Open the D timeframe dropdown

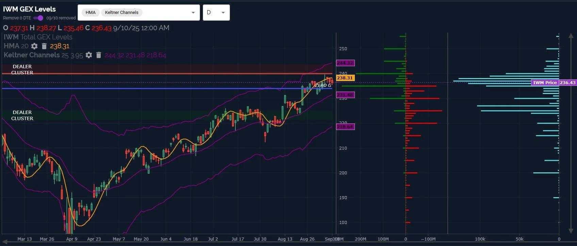[x=216, y=13]
